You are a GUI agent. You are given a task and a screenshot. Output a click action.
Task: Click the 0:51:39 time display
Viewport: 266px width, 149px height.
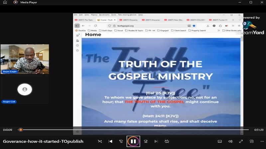click(259, 130)
